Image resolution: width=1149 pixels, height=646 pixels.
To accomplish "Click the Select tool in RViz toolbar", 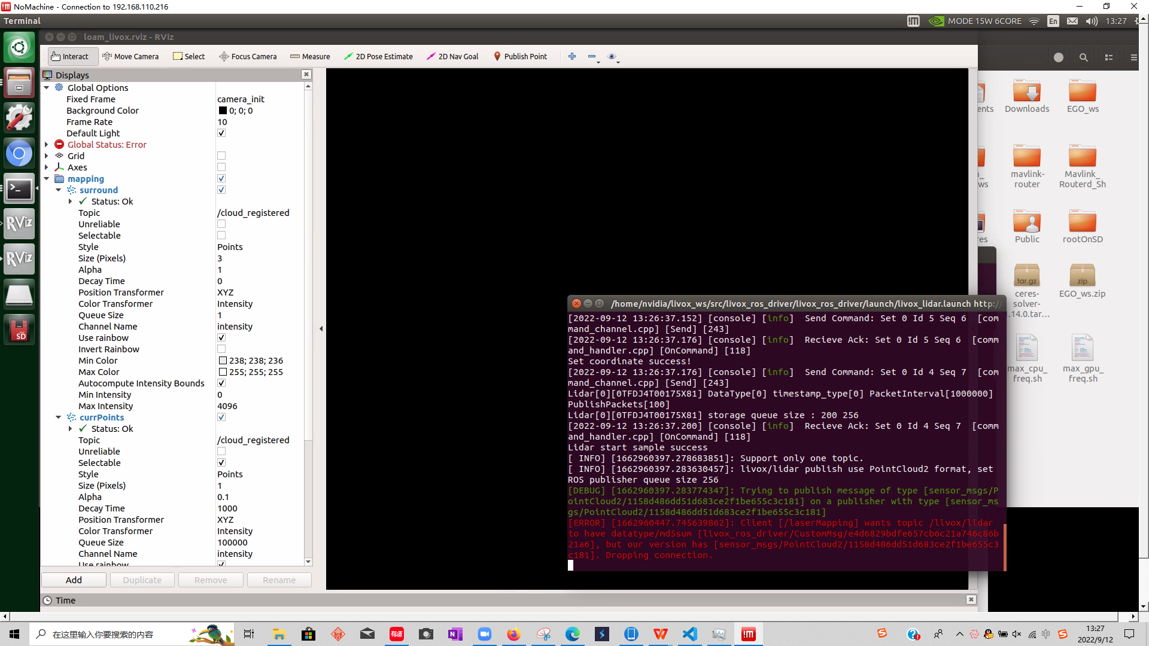I will (189, 56).
